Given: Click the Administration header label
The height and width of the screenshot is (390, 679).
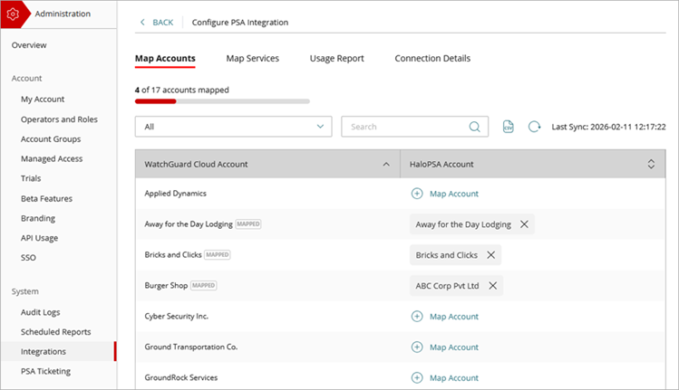Looking at the screenshot, I should tap(63, 14).
